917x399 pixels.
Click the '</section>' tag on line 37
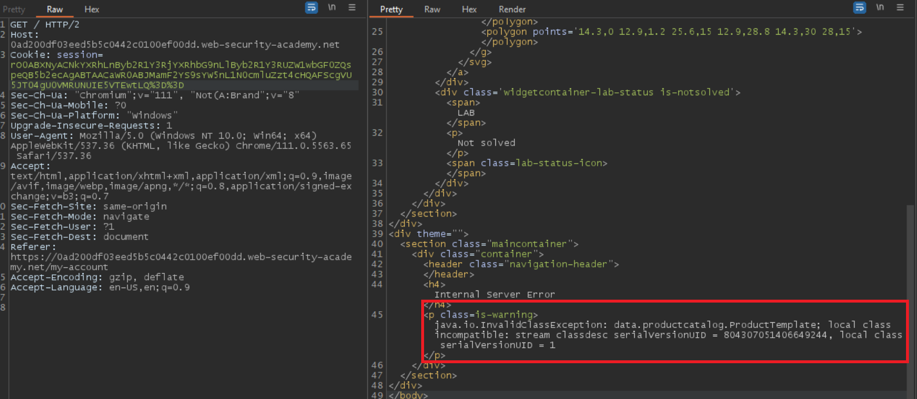(x=428, y=214)
